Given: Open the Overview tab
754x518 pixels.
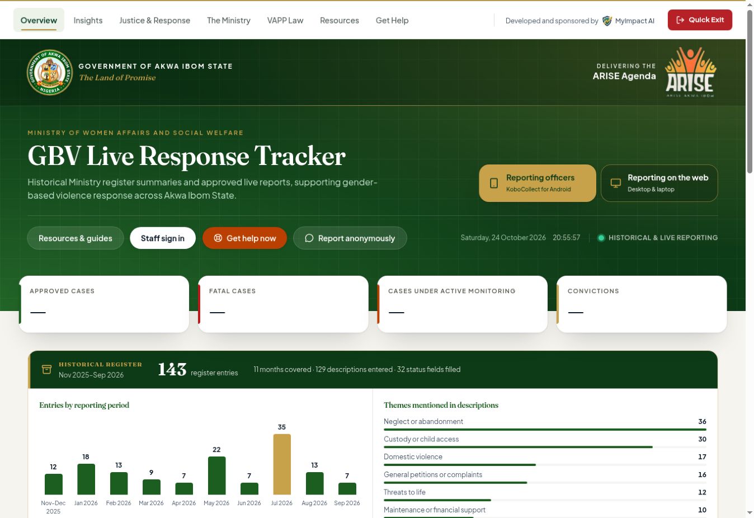Looking at the screenshot, I should pyautogui.click(x=39, y=20).
